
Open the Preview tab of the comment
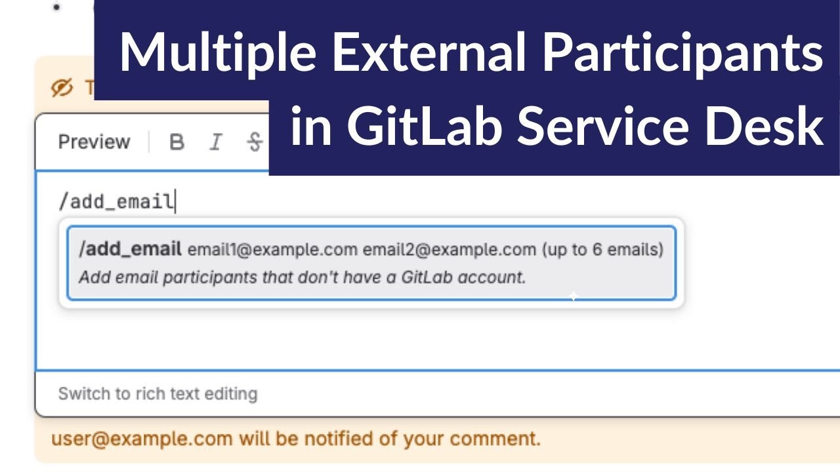coord(94,142)
